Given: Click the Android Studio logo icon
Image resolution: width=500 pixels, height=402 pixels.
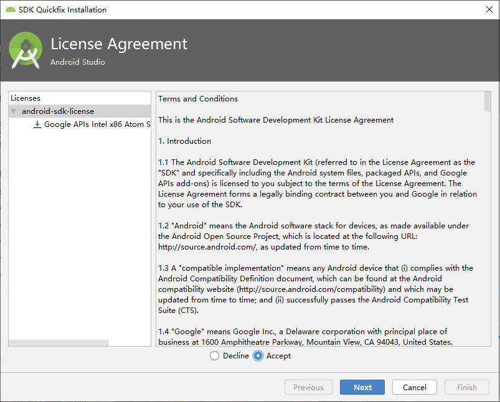Looking at the screenshot, I should tap(26, 50).
